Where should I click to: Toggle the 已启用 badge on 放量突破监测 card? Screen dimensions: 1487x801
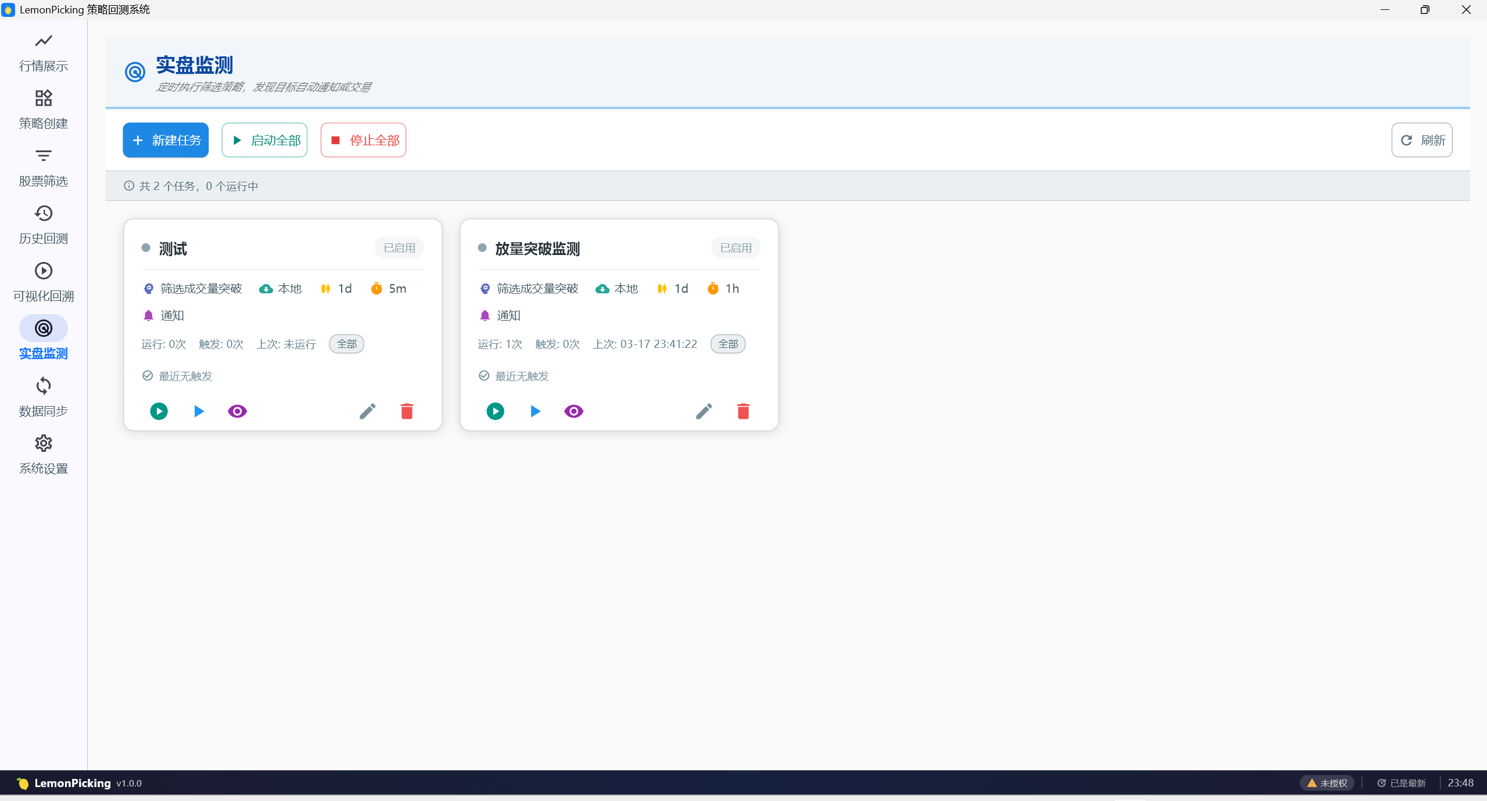[736, 248]
